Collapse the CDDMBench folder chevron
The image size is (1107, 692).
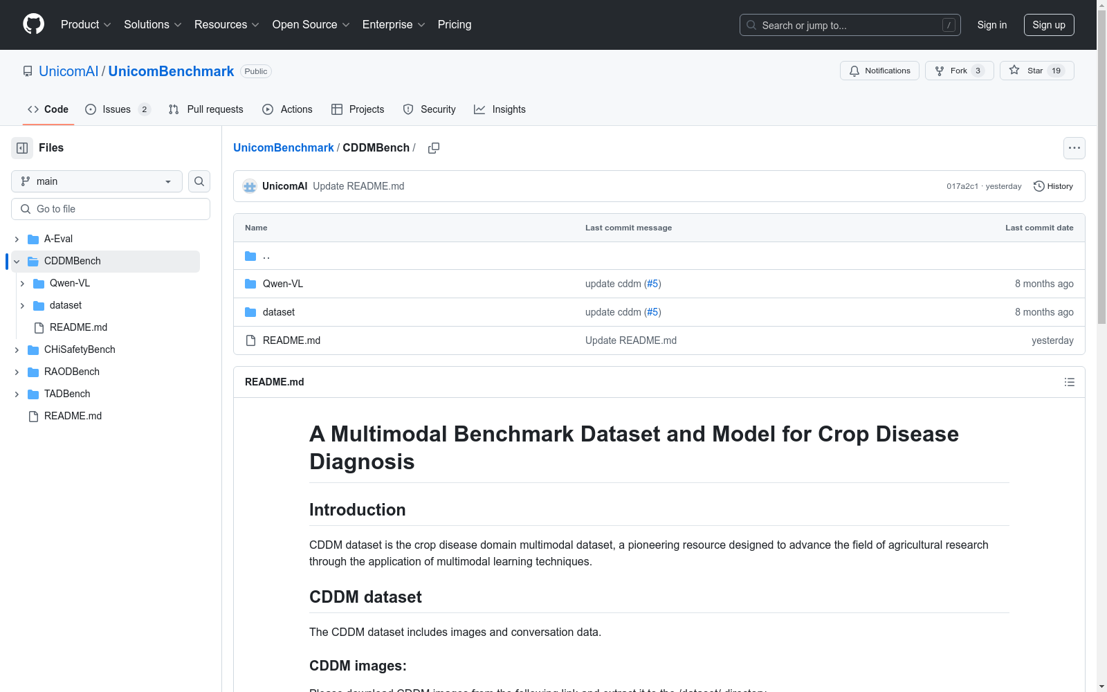17,262
